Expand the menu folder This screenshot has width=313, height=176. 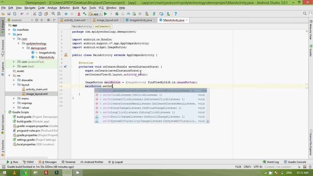(14, 99)
